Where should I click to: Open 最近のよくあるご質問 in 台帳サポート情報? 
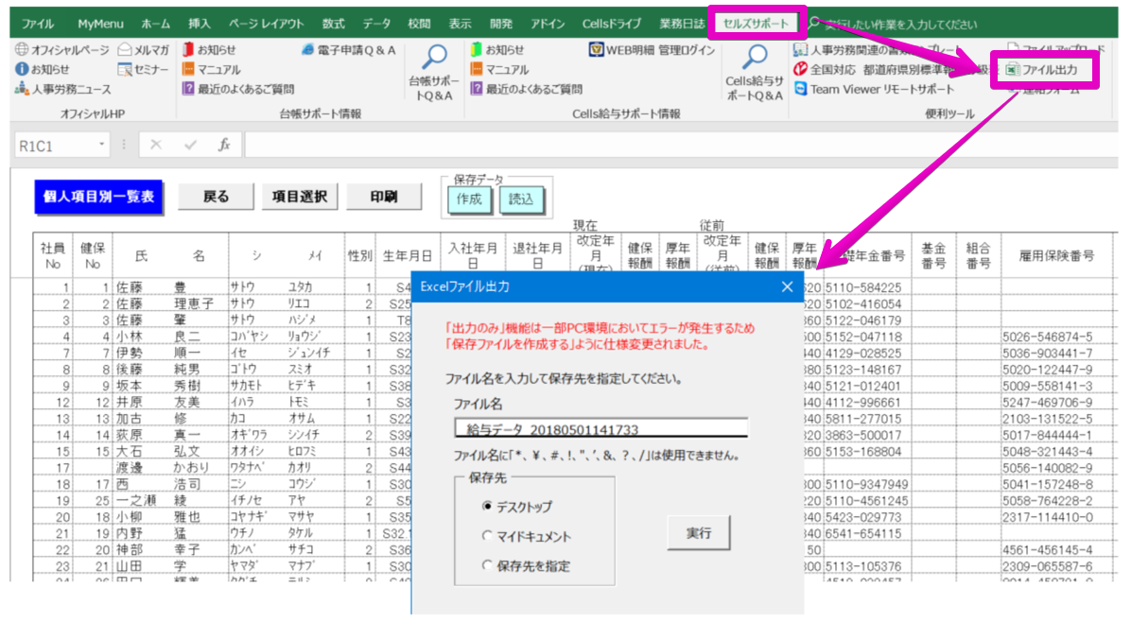coord(238,89)
